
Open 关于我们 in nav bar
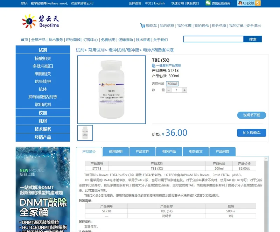tap(161, 40)
